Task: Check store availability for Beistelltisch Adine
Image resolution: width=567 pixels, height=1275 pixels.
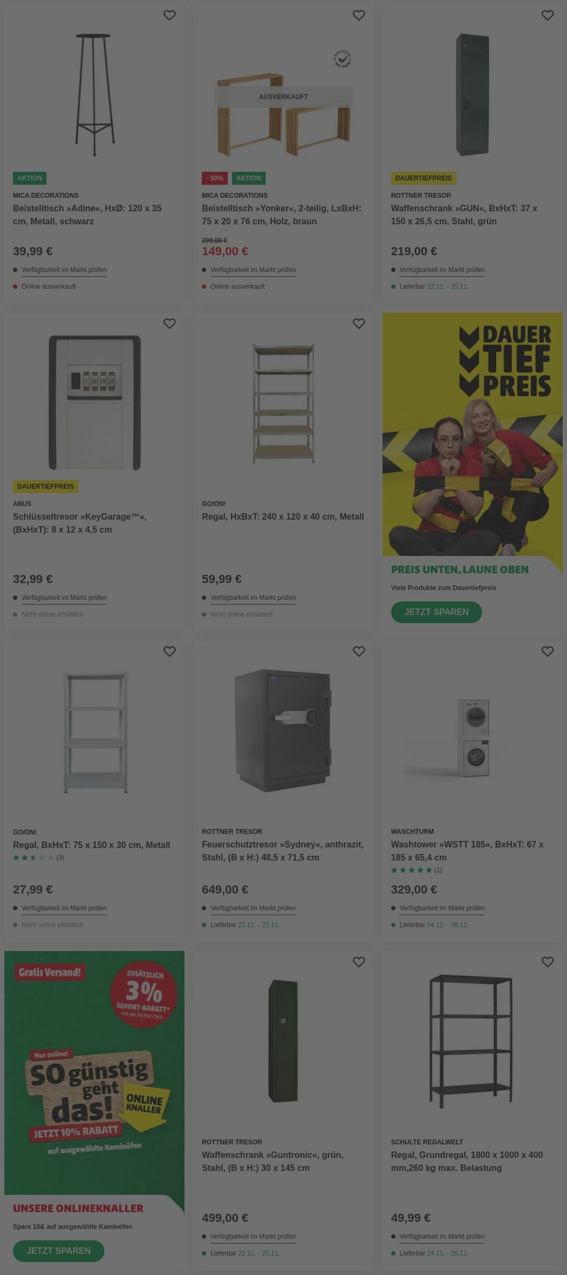Action: (x=64, y=270)
